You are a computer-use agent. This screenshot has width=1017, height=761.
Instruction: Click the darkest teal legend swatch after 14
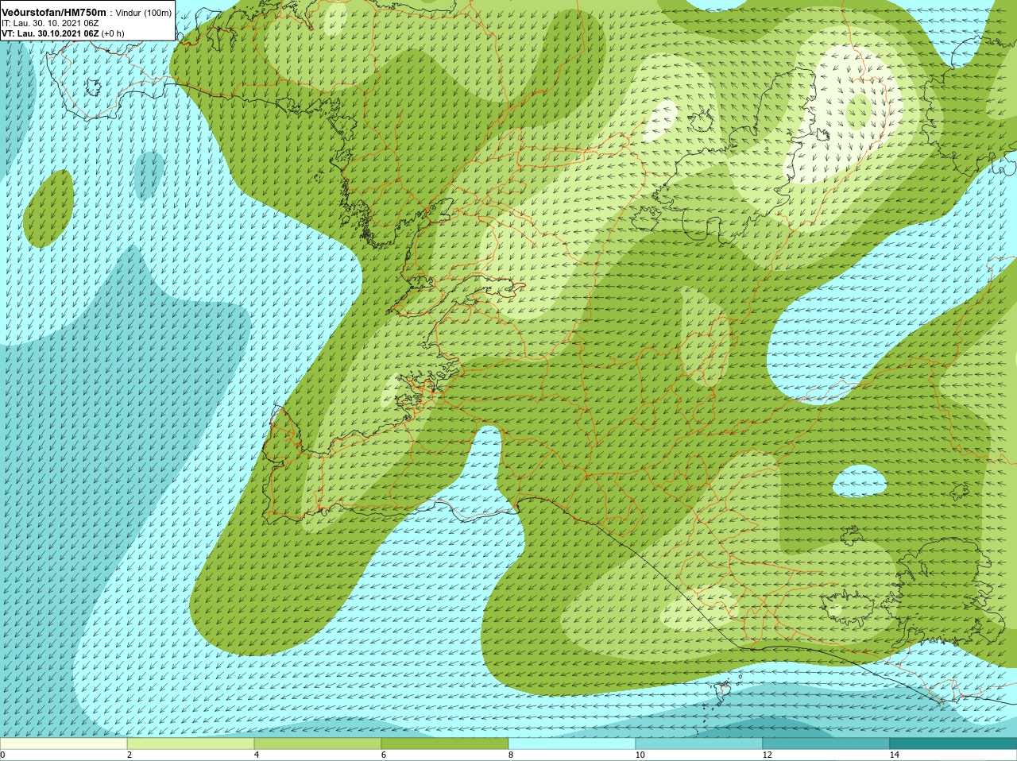point(953,744)
